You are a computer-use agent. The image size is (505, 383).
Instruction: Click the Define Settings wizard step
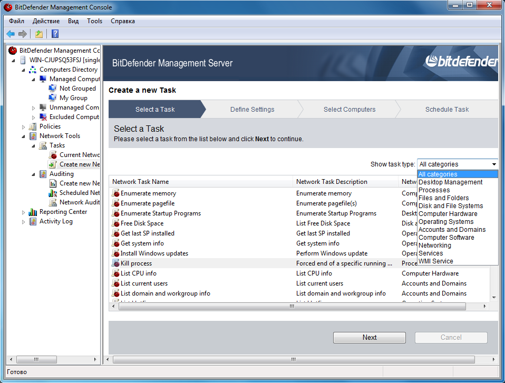[x=252, y=110]
